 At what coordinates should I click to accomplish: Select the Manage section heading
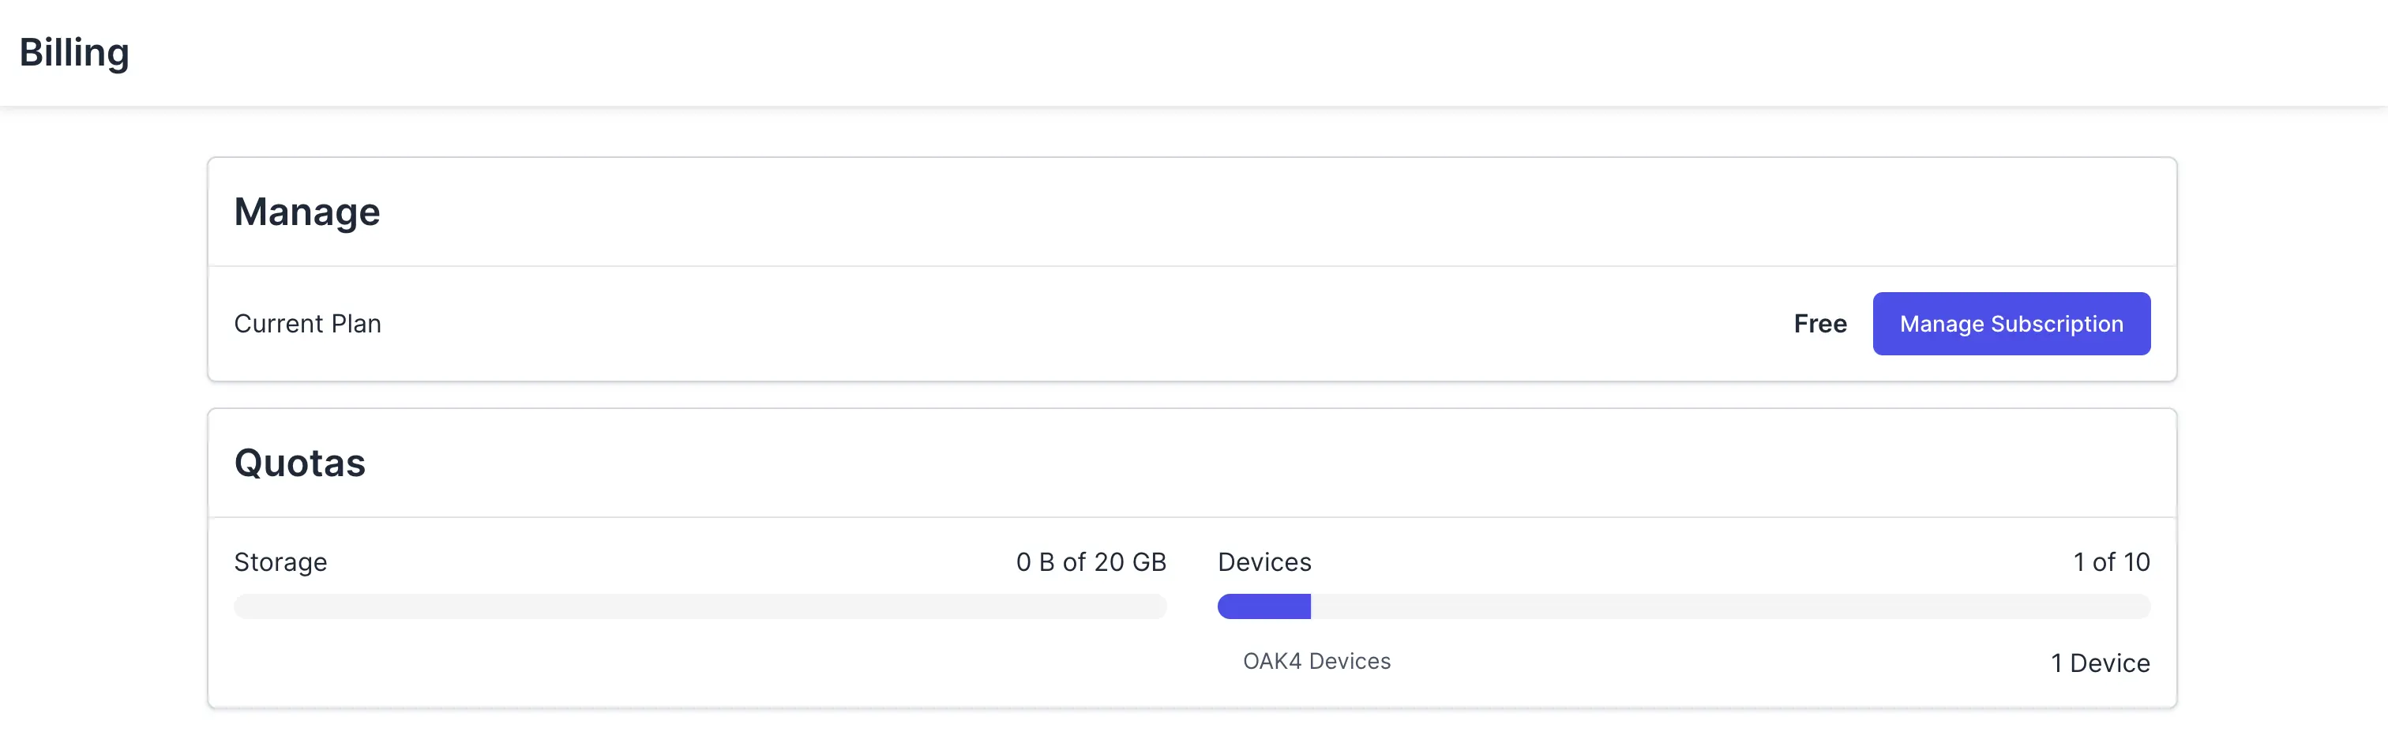307,212
